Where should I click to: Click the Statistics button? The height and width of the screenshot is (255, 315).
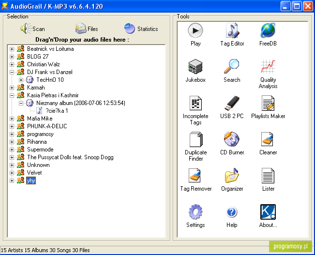point(141,29)
